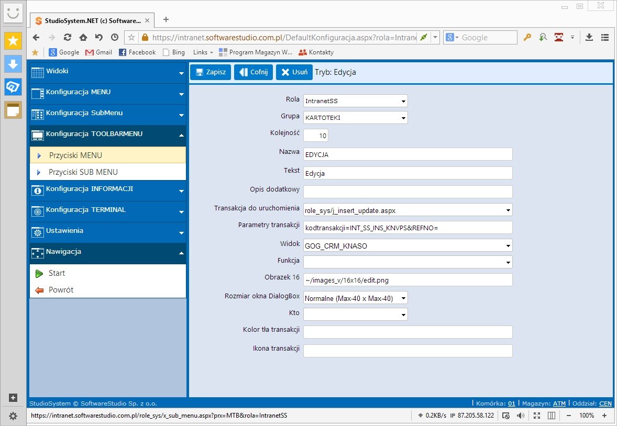The image size is (617, 426).
Task: Toggle the speaker mute icon in status bar
Action: 520,416
